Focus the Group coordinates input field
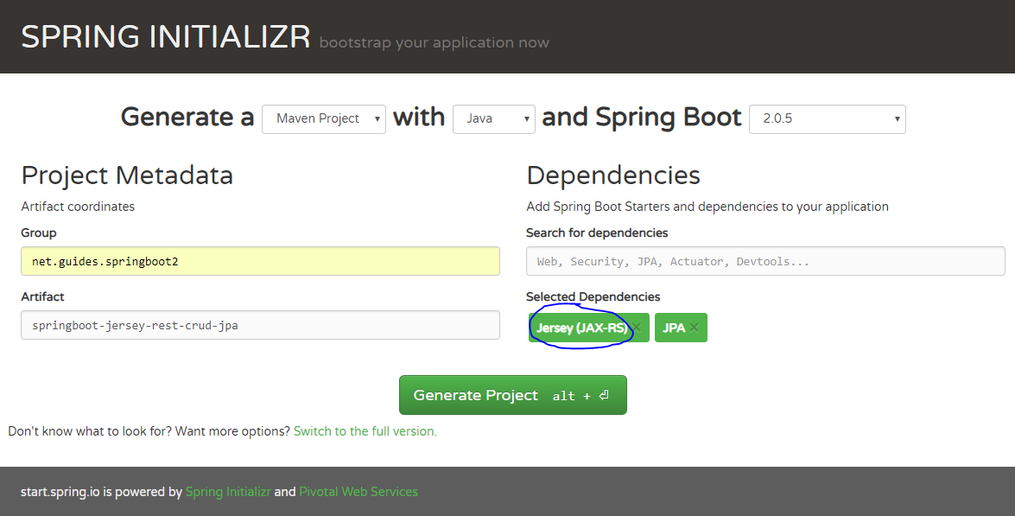Screen dimensions: 1015x516 point(259,260)
